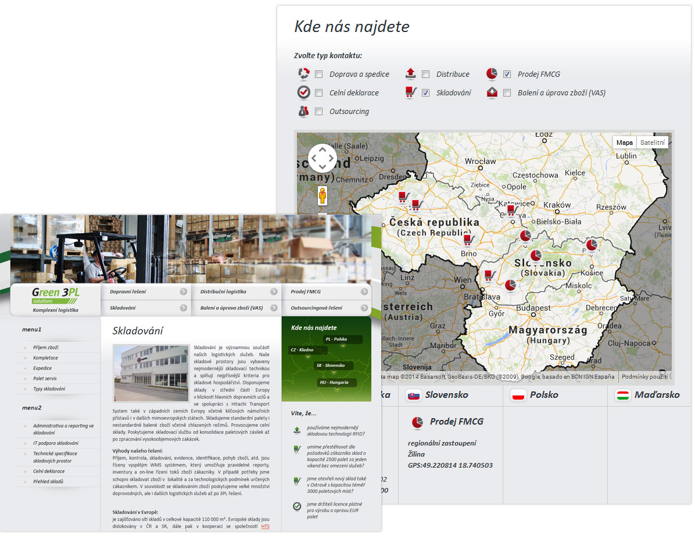Expand arrow beside Dopravní řešení

coord(184,291)
